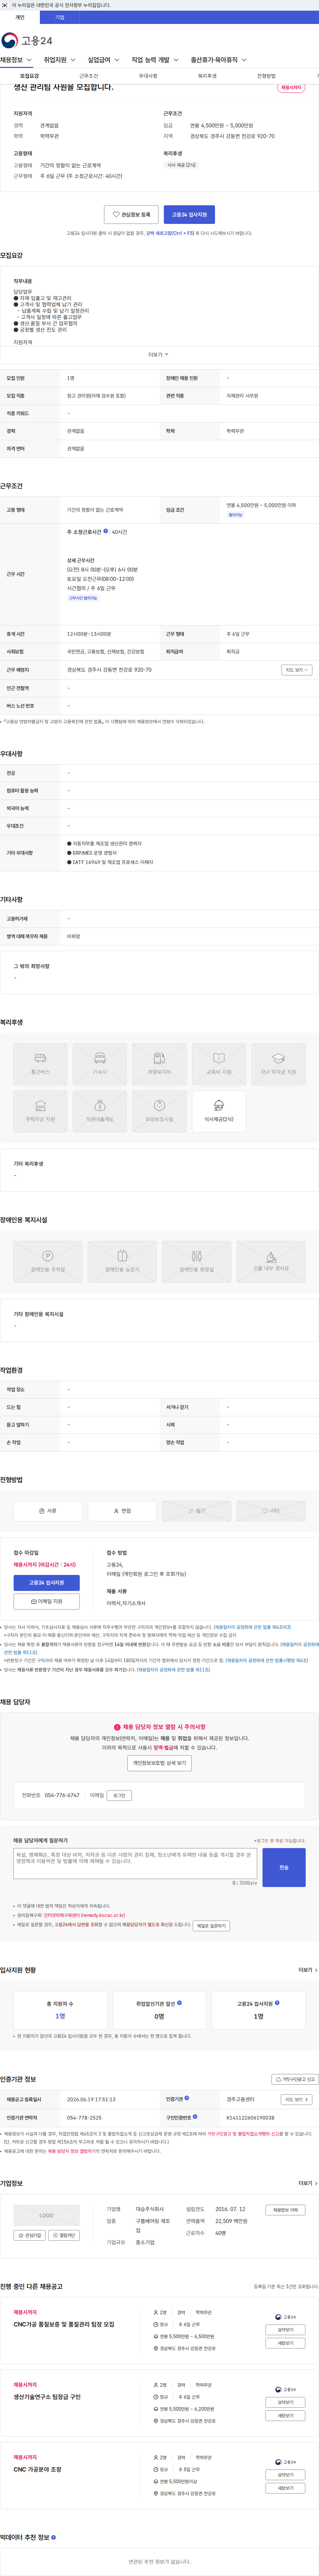Open 개인정보보호법 상세 보기

[159, 1763]
